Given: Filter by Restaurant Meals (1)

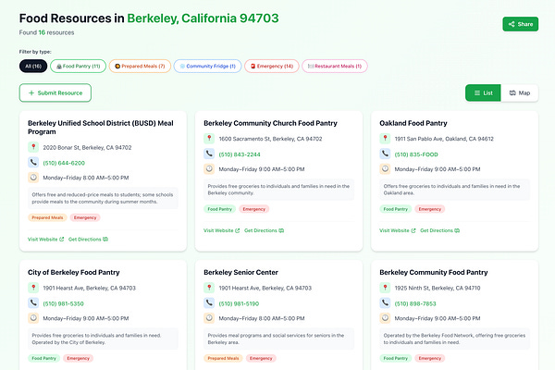Looking at the screenshot, I should (335, 67).
